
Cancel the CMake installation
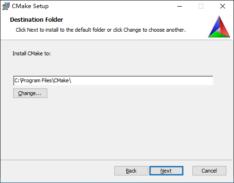(x=209, y=171)
